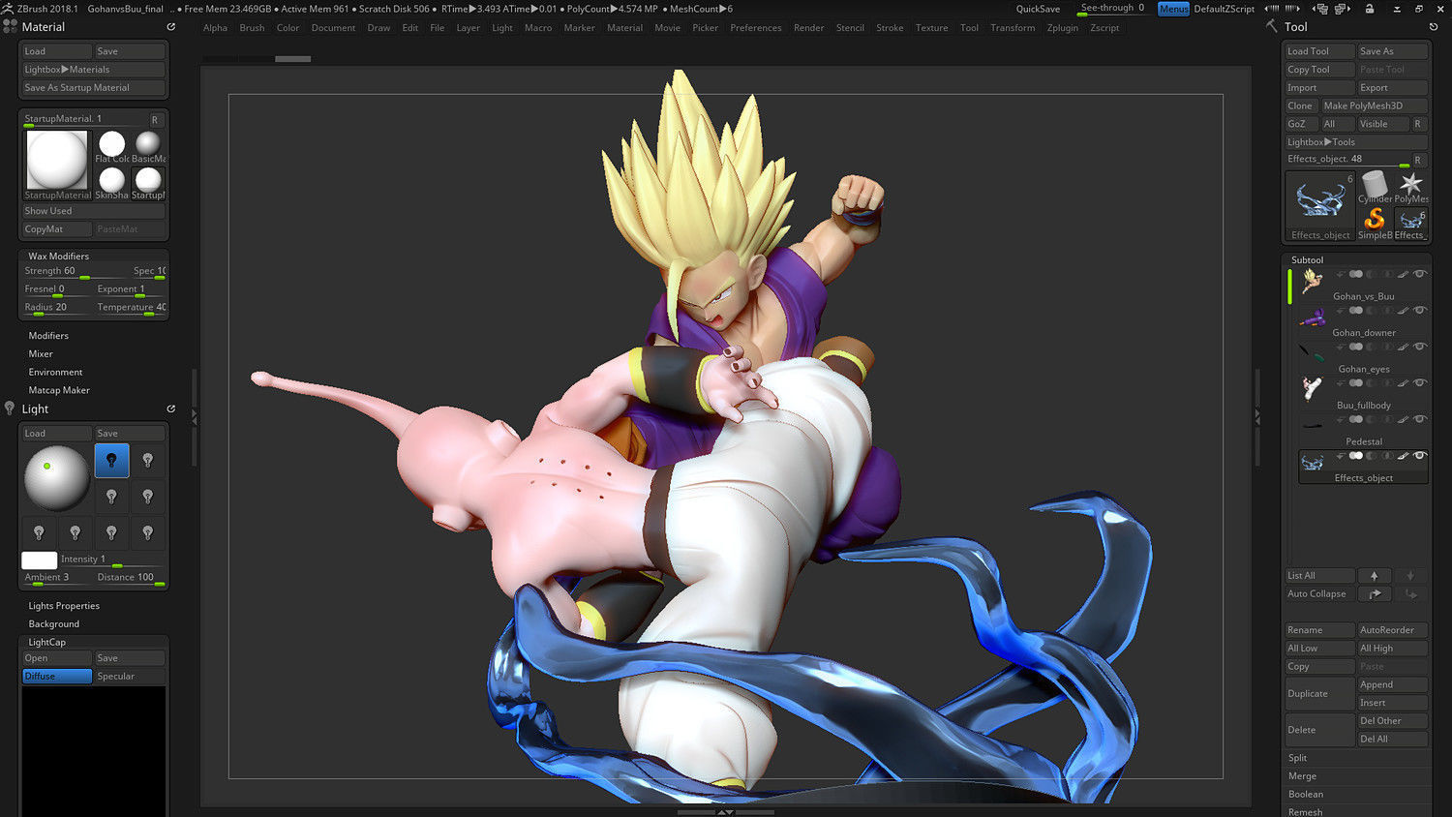Click Make PolyMesh3D button
1452x817 pixels.
pyautogui.click(x=1375, y=106)
